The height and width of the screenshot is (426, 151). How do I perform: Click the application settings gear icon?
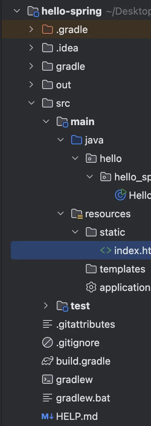tap(91, 287)
